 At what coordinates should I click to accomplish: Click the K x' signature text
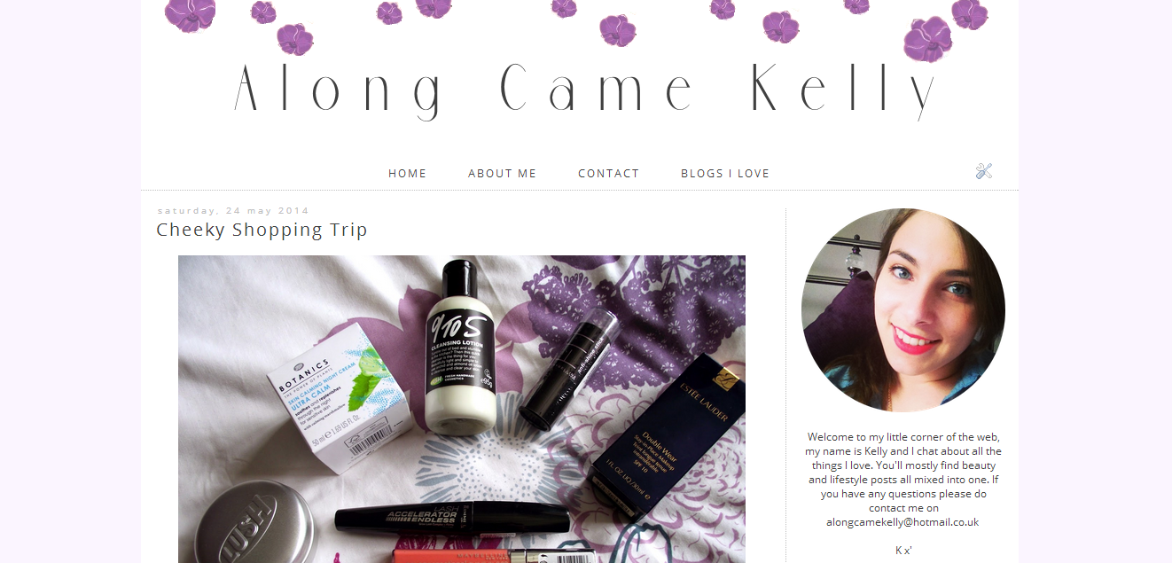point(903,551)
